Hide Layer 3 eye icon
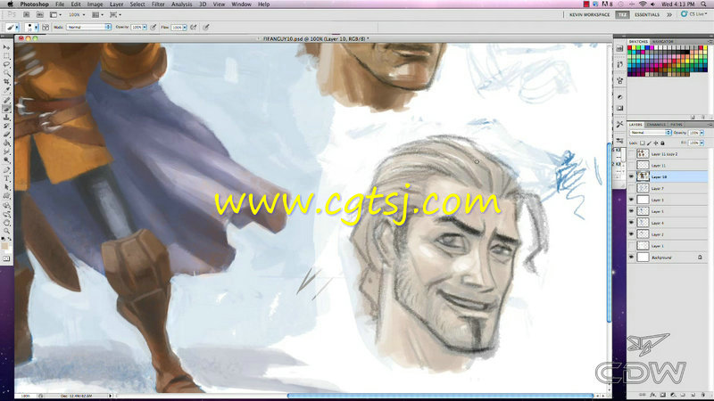Screen dimensions: 714x401 631,200
